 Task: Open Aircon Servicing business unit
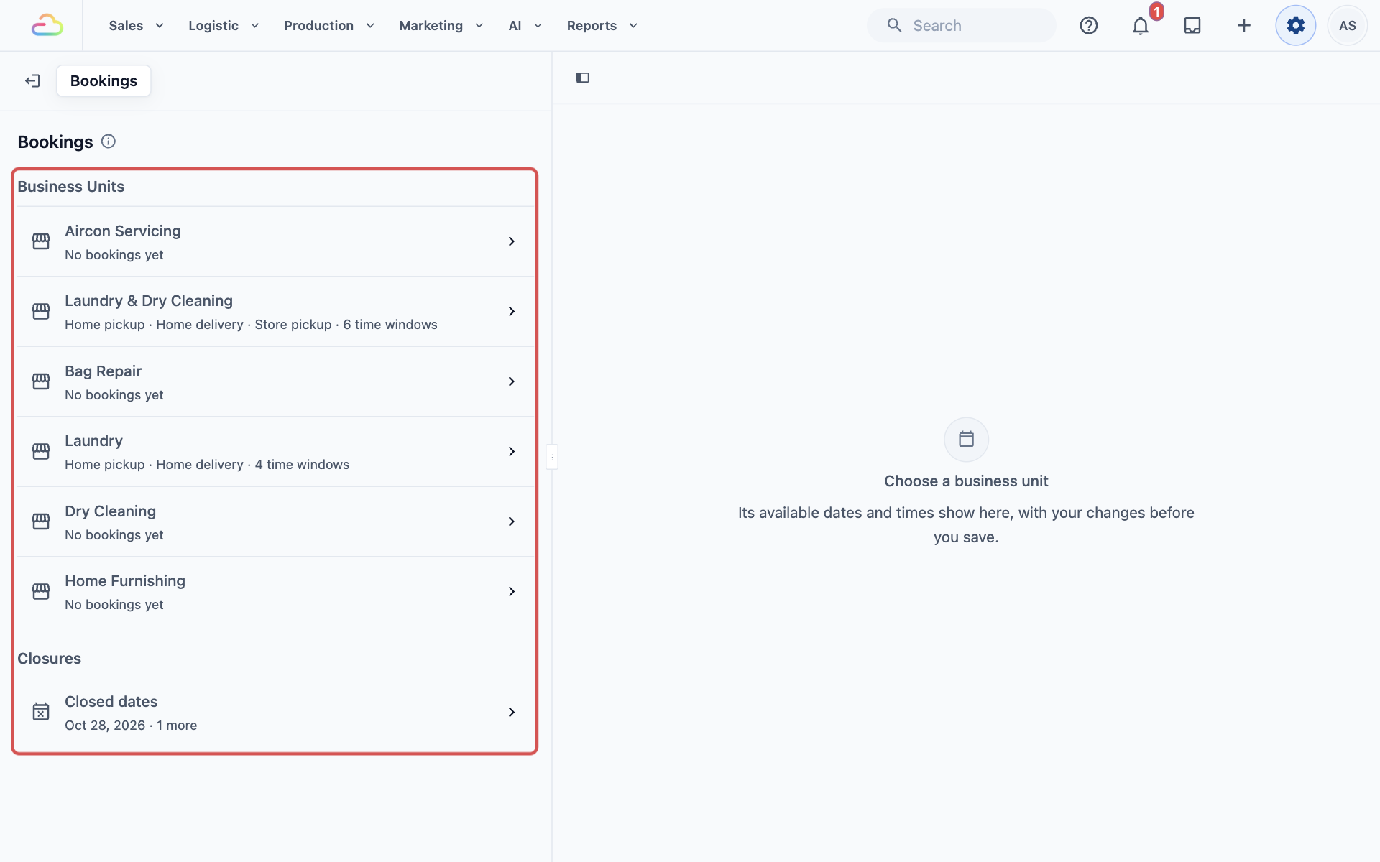(276, 241)
